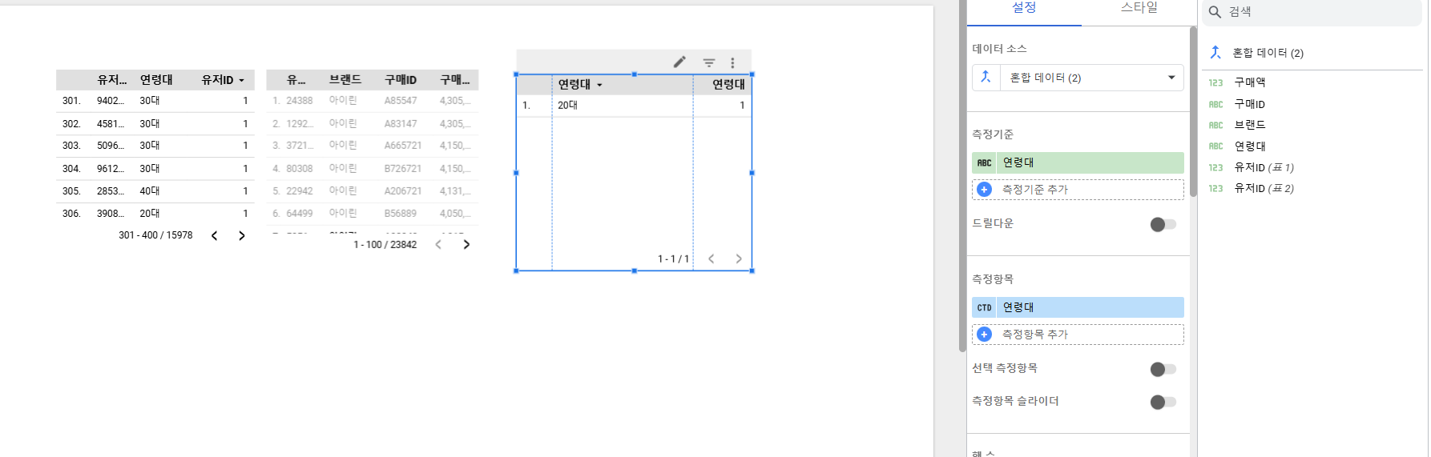Click sort arrow on 유저ID column header
This screenshot has height=457, width=1431.
(x=241, y=81)
